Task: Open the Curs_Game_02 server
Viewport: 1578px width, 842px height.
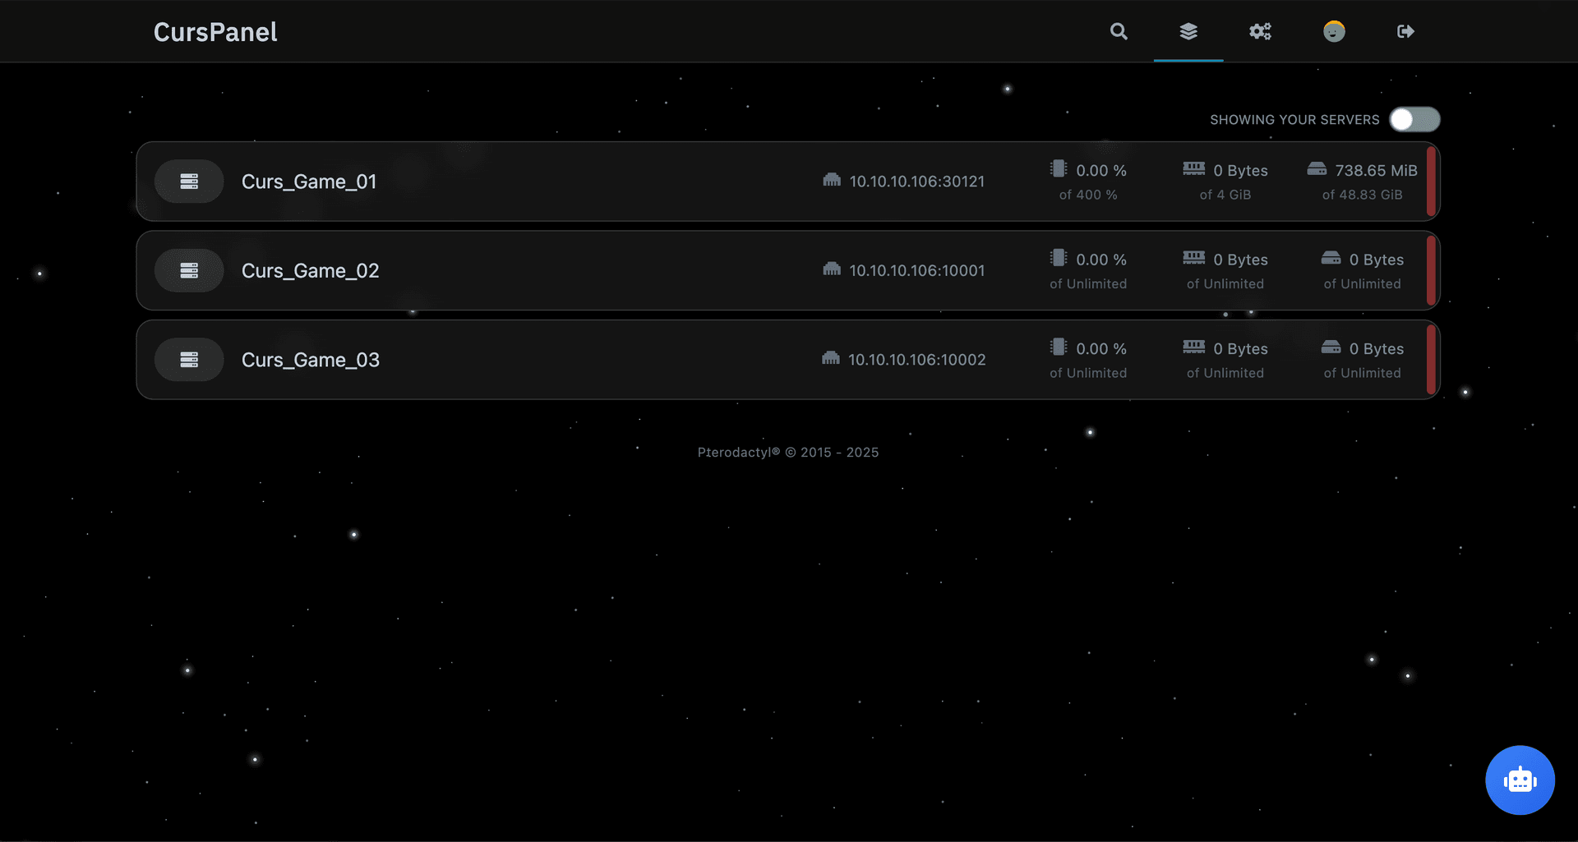Action: coord(310,270)
